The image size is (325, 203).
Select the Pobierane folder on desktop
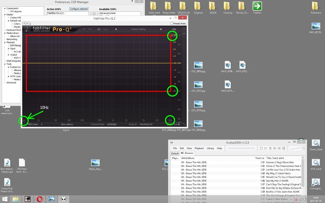click(316, 8)
